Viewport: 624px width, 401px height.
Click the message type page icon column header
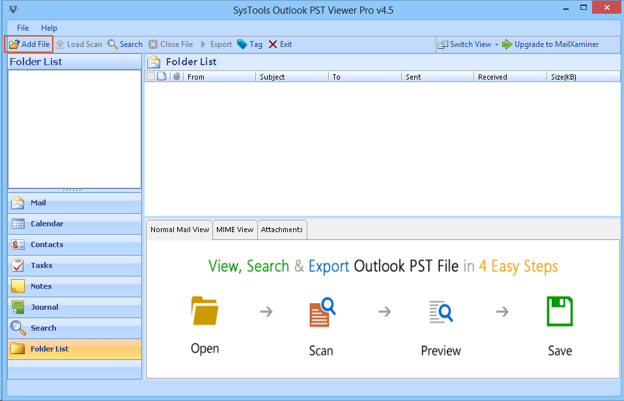162,76
